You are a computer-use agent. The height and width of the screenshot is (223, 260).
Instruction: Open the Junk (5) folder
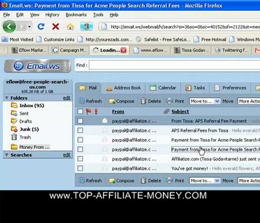coord(25,129)
